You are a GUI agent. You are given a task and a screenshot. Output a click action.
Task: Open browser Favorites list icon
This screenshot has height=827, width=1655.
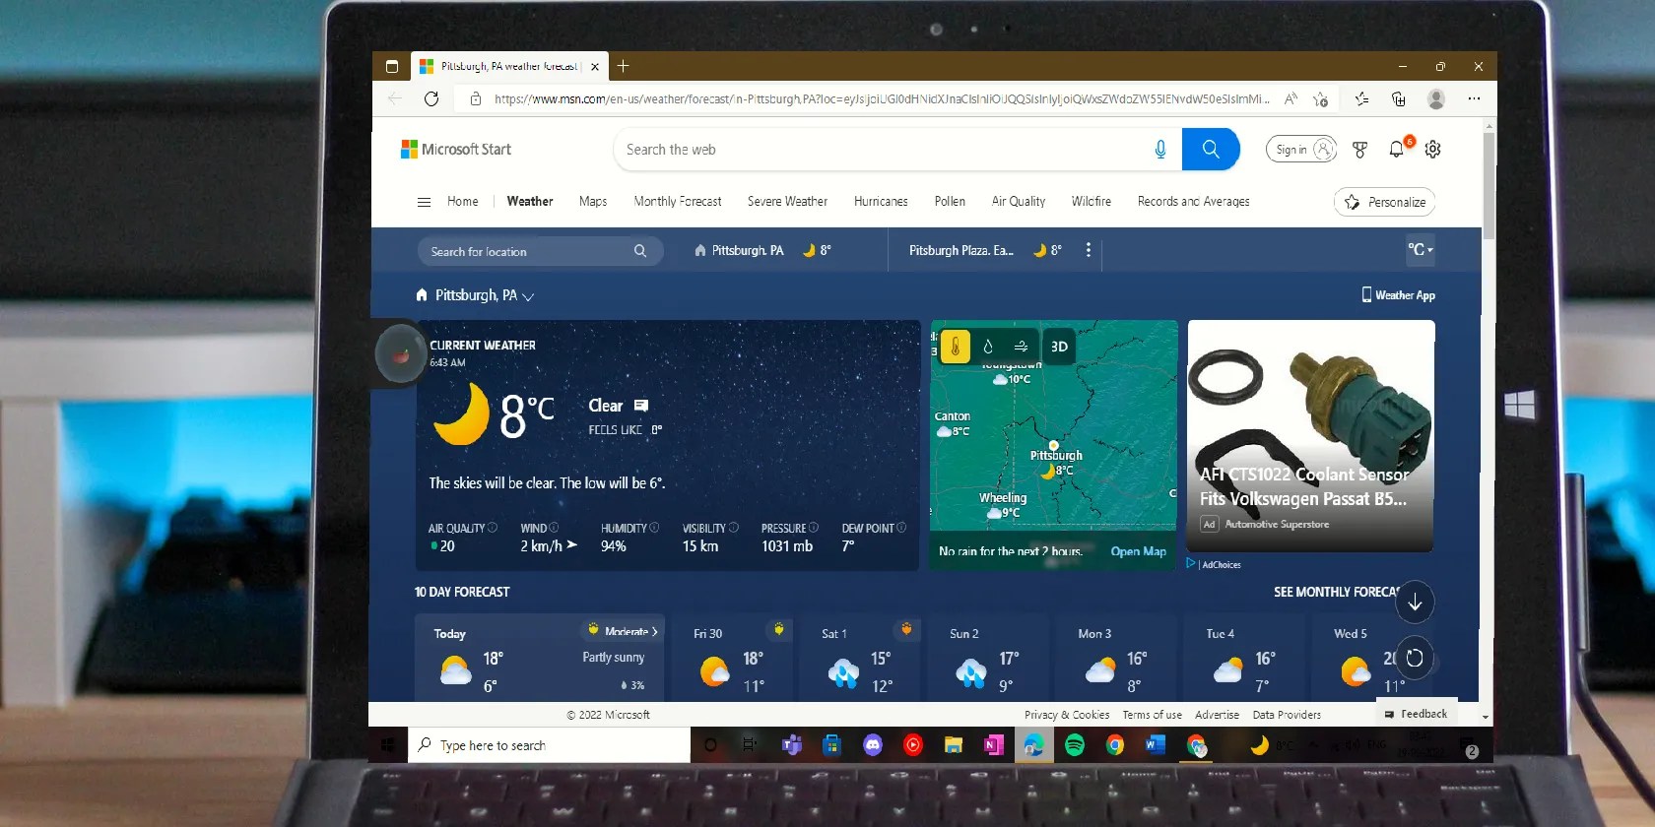tap(1361, 98)
